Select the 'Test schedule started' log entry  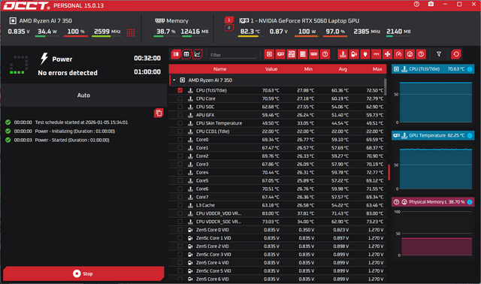point(81,122)
